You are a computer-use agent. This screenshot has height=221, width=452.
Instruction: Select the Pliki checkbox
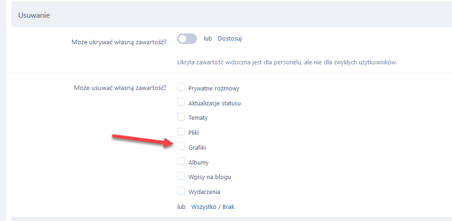[181, 132]
